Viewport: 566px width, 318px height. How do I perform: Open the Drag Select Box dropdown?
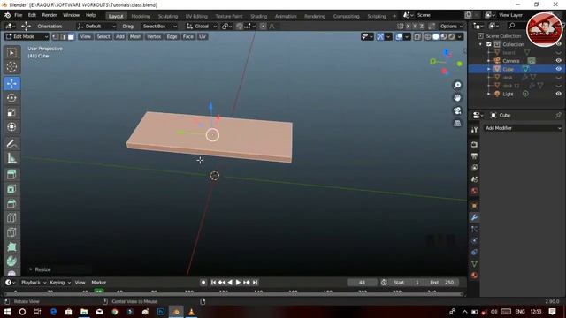coord(159,26)
